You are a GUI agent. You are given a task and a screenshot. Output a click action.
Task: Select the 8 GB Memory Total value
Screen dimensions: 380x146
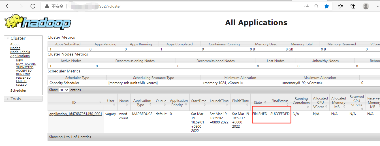click(289, 49)
